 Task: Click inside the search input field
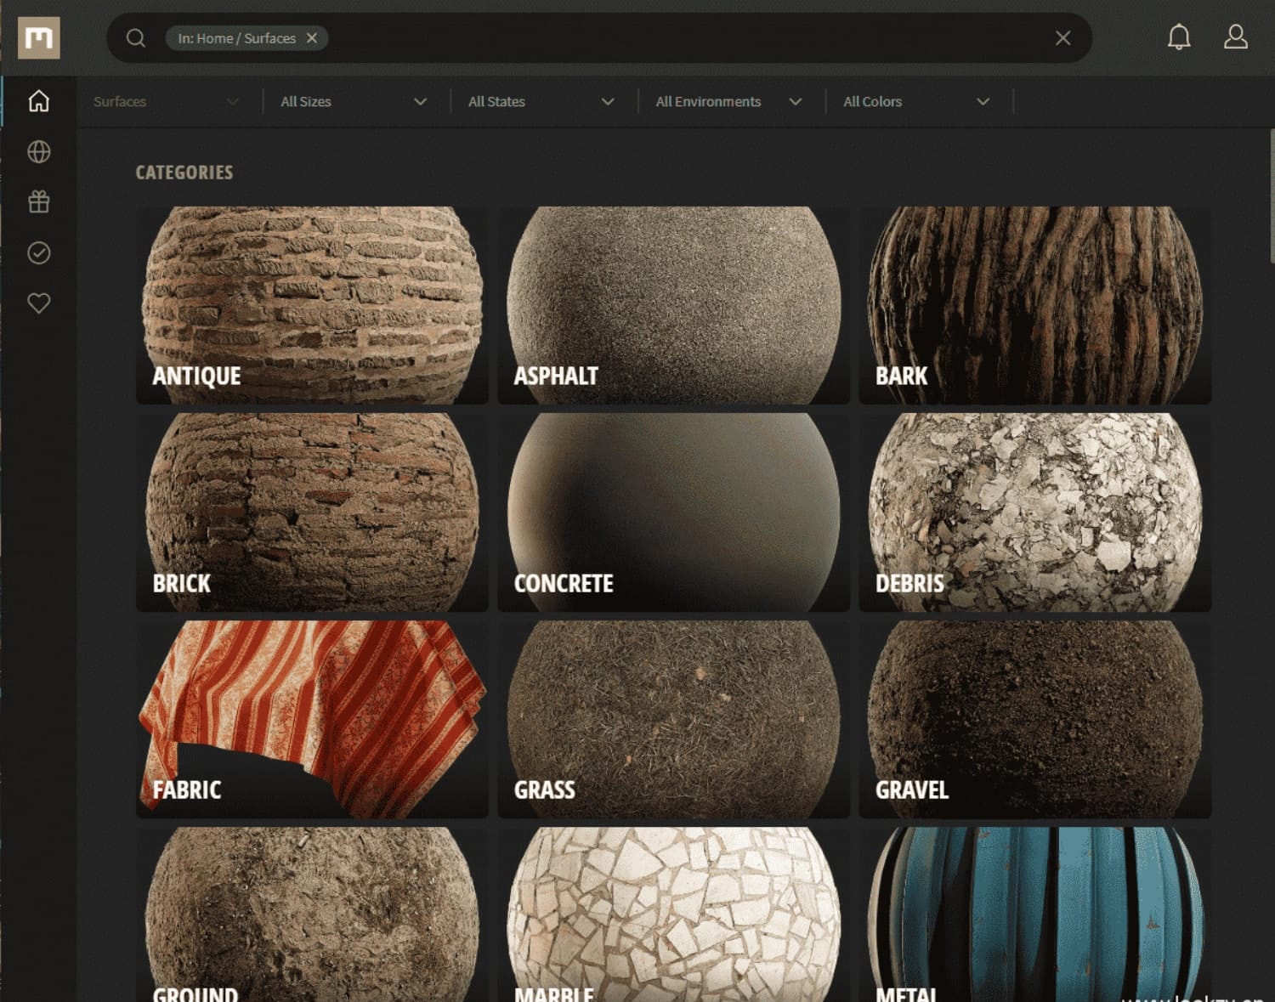(x=680, y=38)
